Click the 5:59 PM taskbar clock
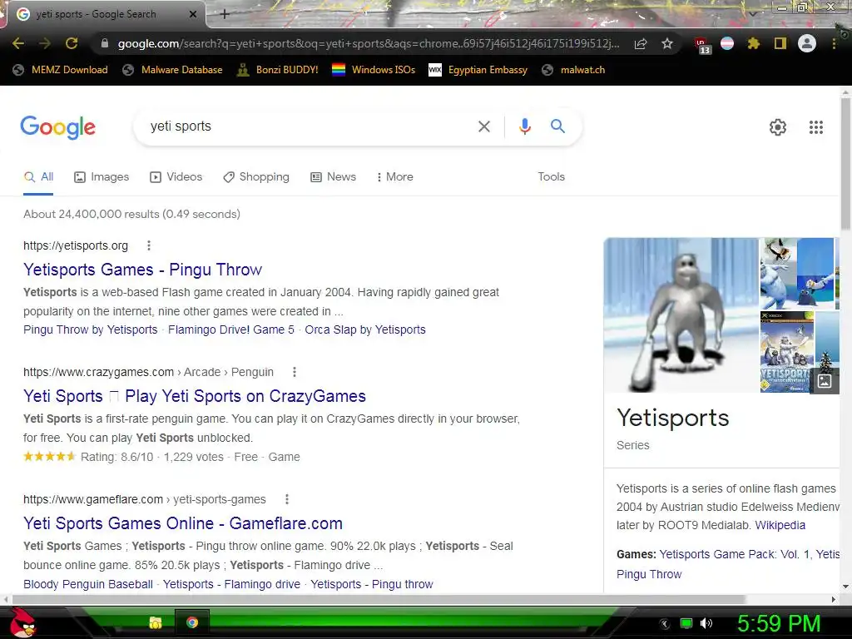The height and width of the screenshot is (639, 852). 779,623
